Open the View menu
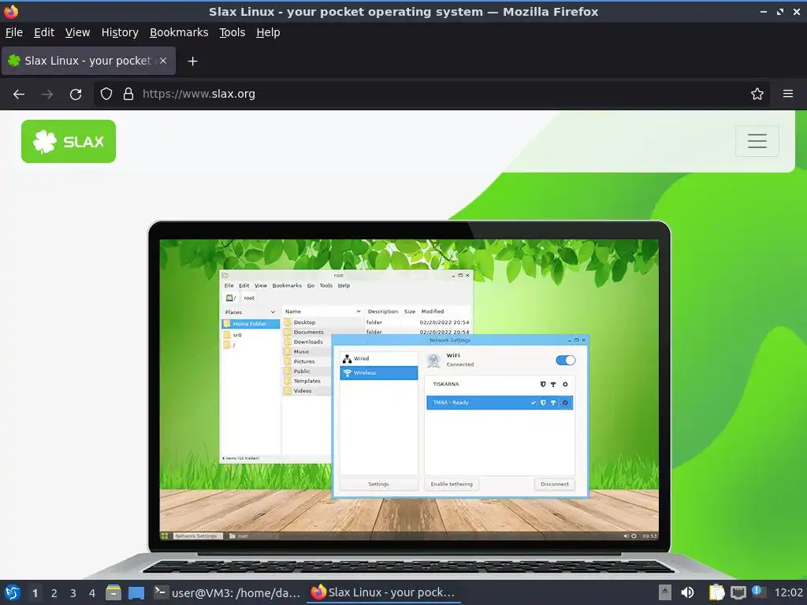The height and width of the screenshot is (605, 807). 77,32
